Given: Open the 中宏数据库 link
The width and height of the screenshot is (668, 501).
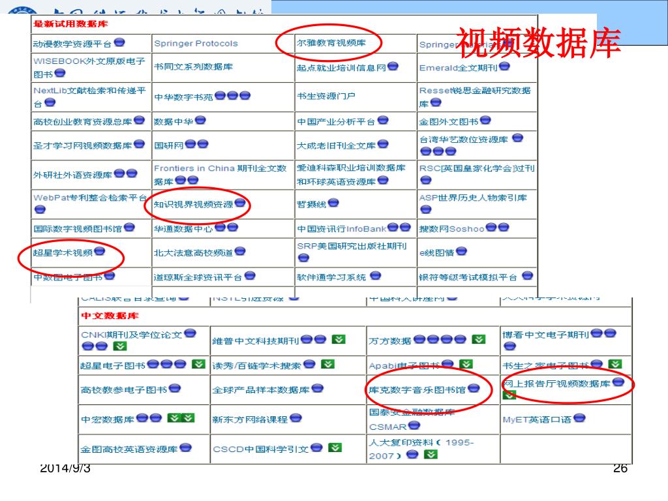Looking at the screenshot, I should [108, 419].
